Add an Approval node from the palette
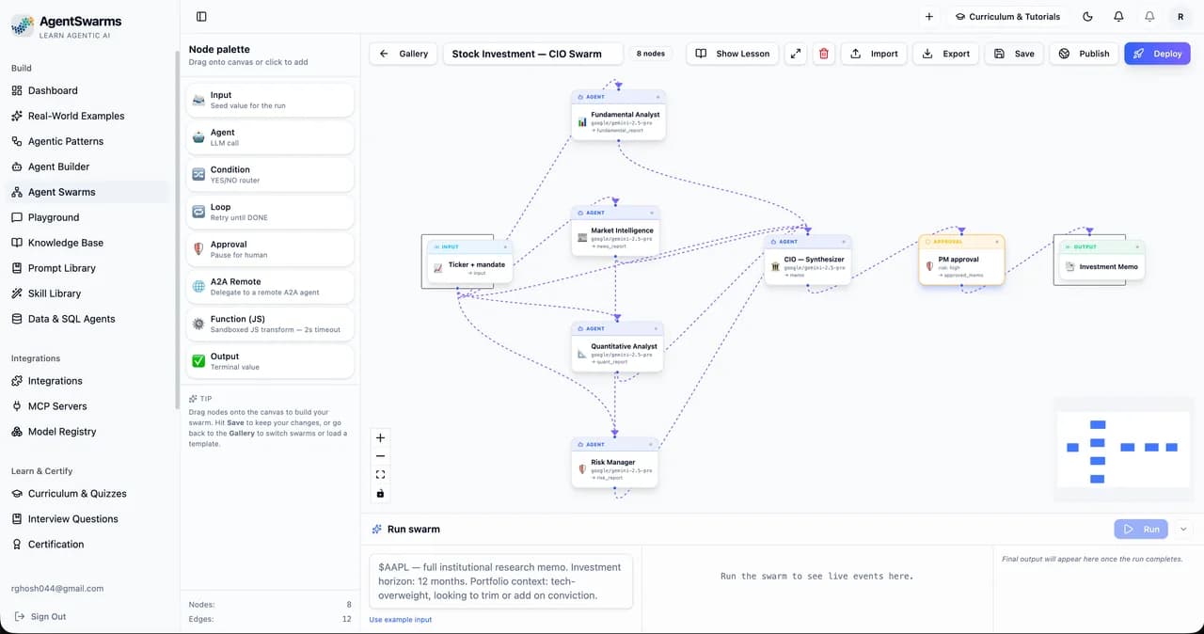The width and height of the screenshot is (1204, 634). (x=270, y=249)
